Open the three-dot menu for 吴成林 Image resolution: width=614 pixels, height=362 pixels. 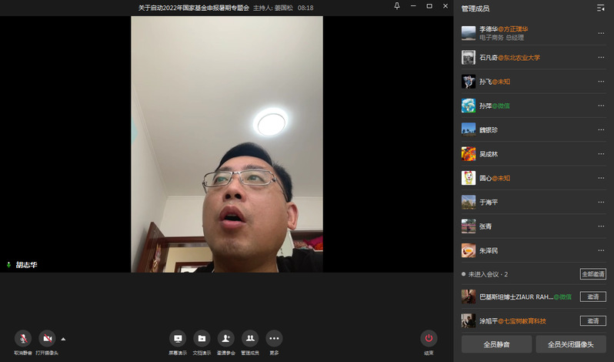click(601, 153)
